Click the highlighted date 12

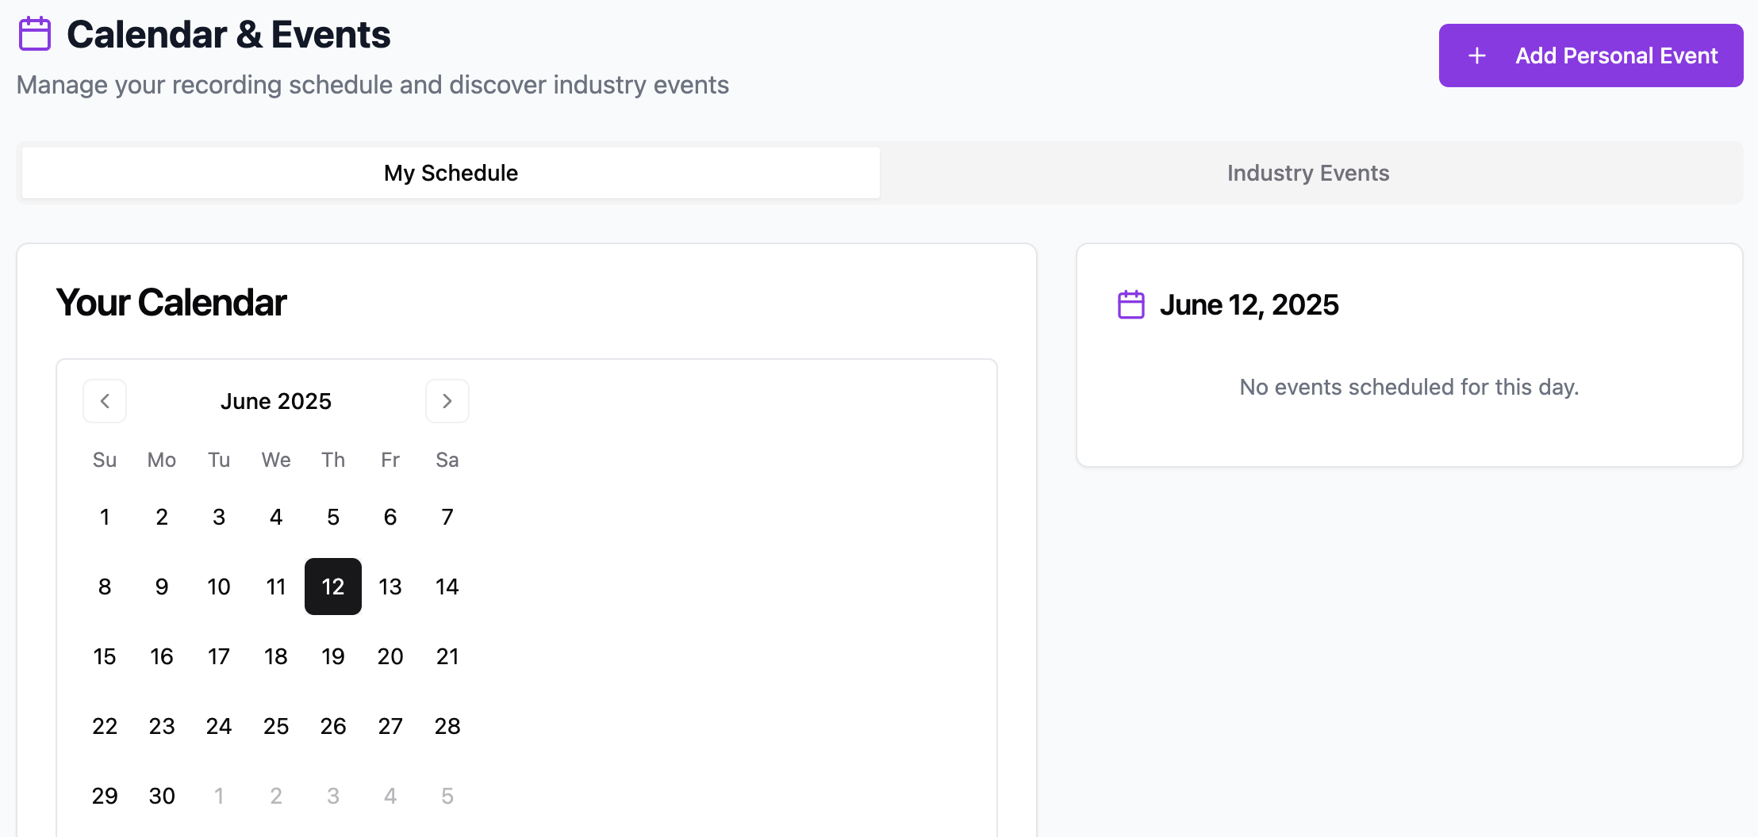(333, 587)
